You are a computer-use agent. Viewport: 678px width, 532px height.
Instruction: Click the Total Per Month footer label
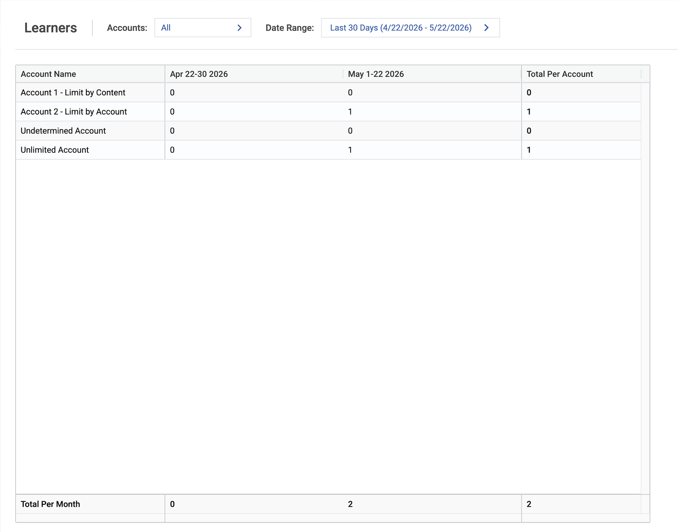pos(51,504)
